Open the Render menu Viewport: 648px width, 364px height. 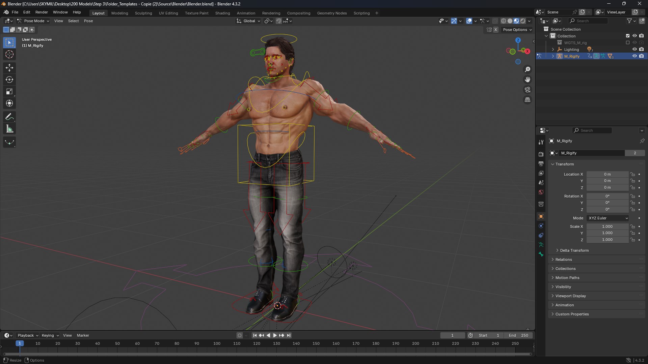point(42,12)
